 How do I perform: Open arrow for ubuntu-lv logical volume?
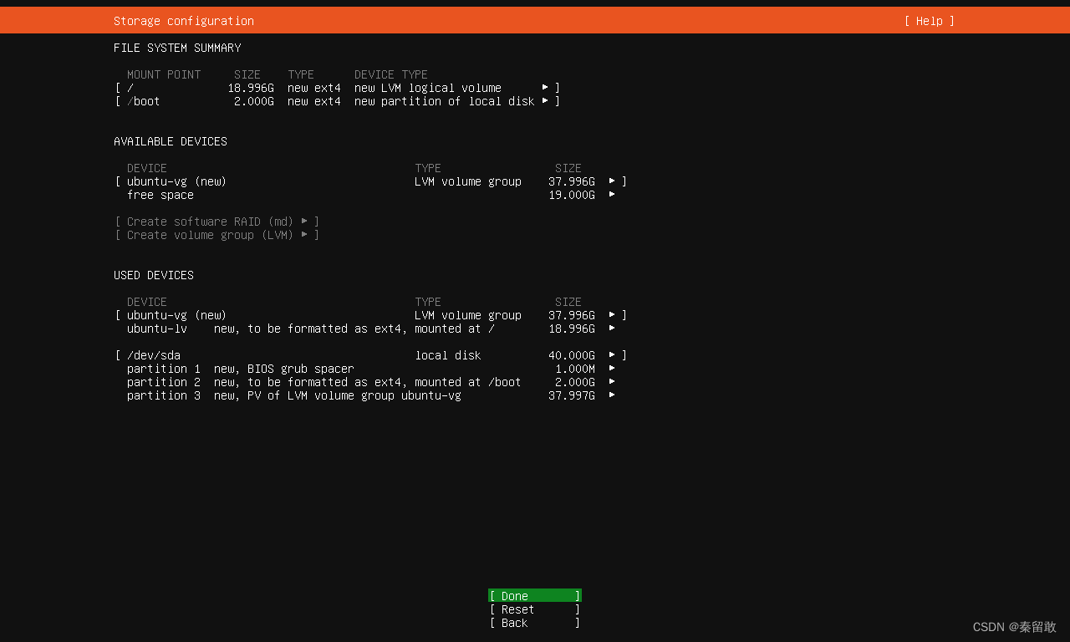point(612,329)
